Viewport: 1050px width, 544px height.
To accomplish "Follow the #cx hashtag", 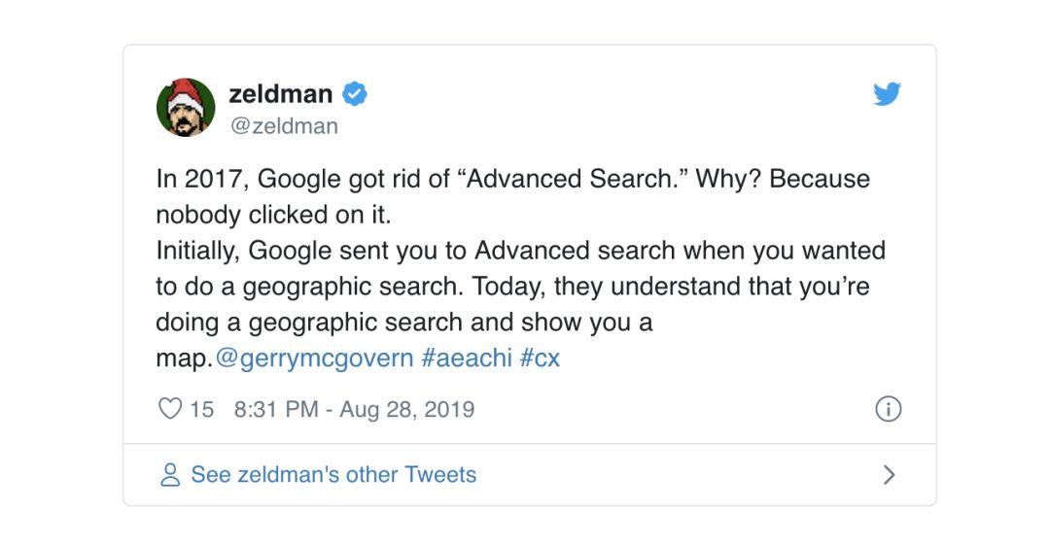I will [540, 358].
